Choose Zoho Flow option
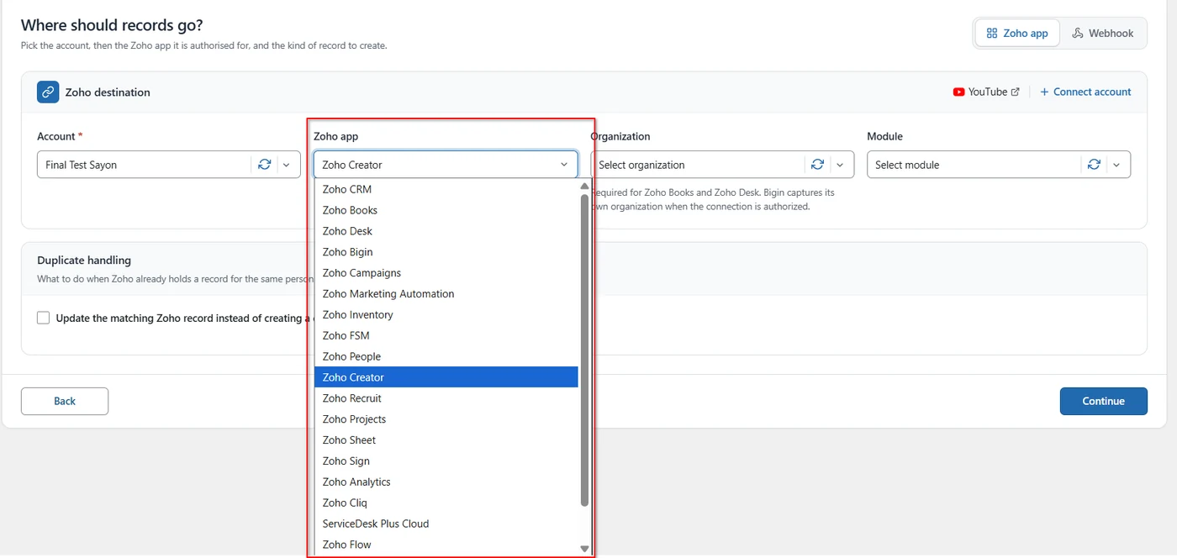Image resolution: width=1177 pixels, height=558 pixels. 446,545
